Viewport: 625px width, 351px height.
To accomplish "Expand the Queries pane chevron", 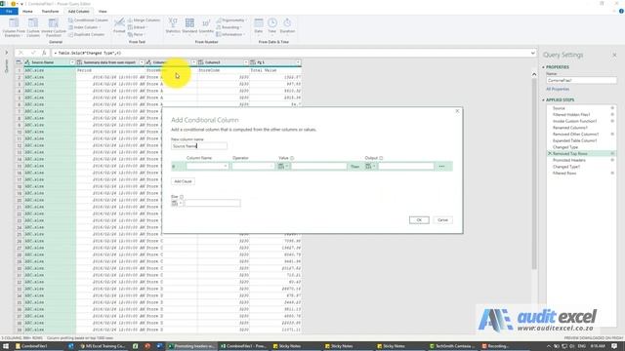I will pyautogui.click(x=7, y=53).
